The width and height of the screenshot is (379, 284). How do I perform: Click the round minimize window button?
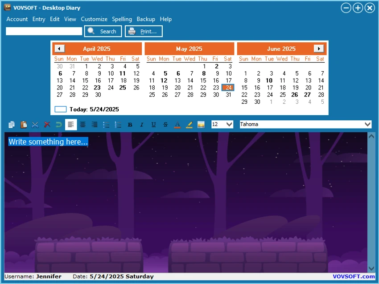point(346,8)
